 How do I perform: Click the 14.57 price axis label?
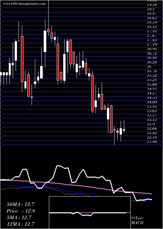point(152,93)
